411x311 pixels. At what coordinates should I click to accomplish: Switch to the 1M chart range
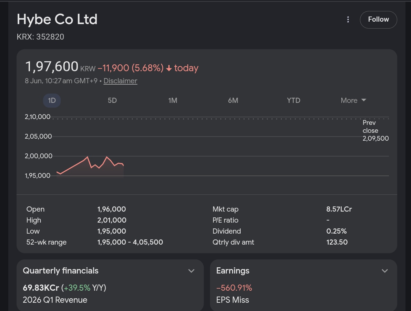173,100
